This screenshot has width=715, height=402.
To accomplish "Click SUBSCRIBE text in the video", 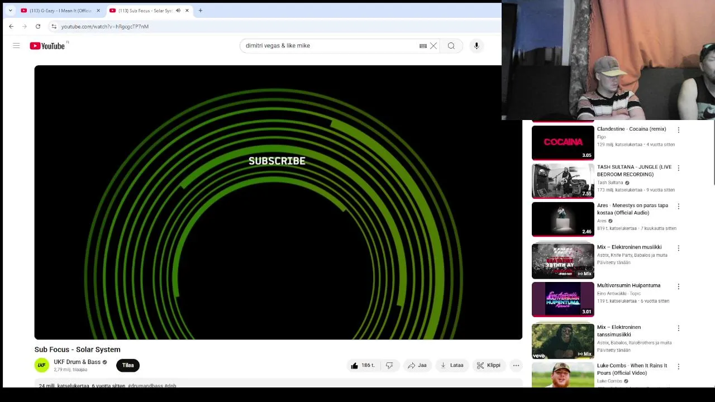I will [277, 161].
